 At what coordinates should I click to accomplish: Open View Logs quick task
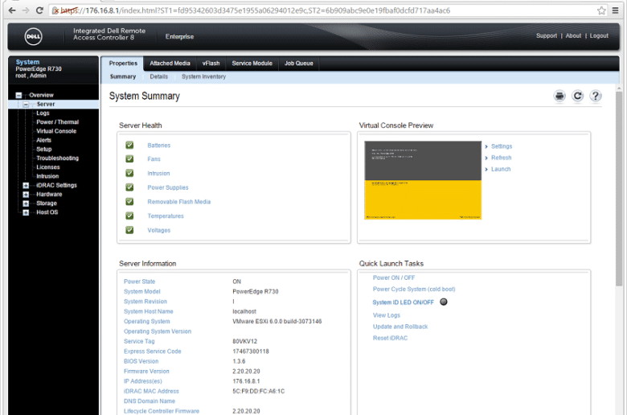coord(387,315)
